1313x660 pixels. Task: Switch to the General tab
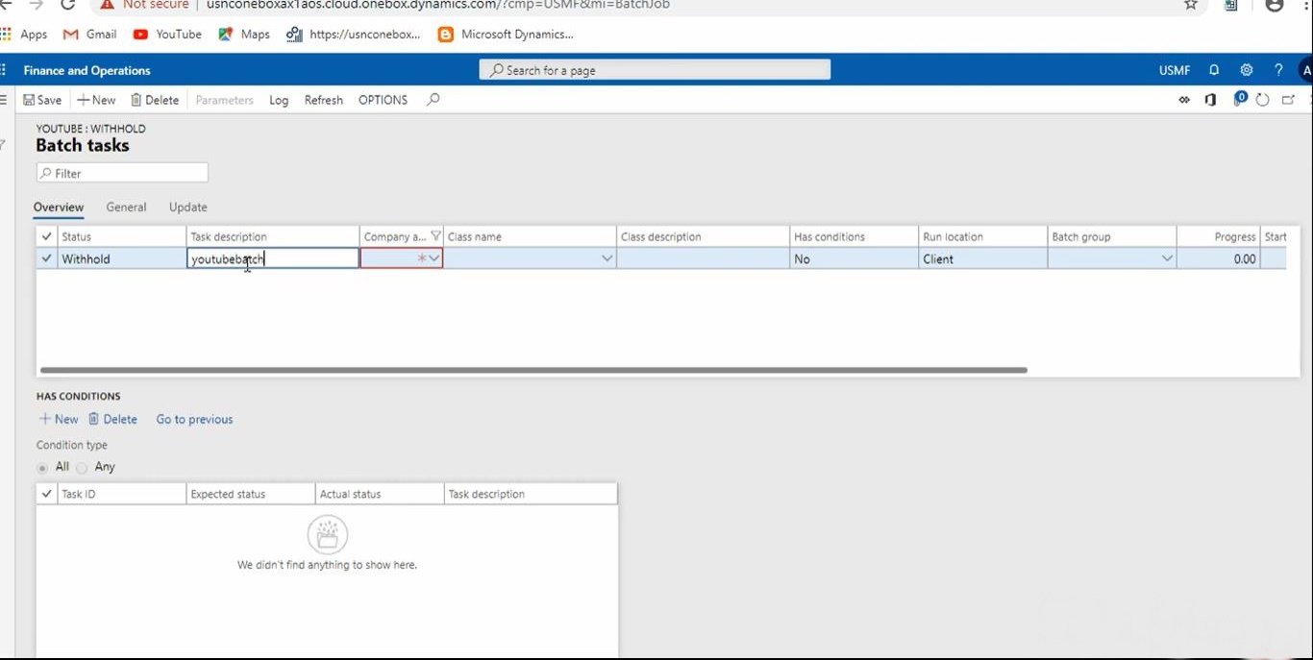(x=126, y=208)
